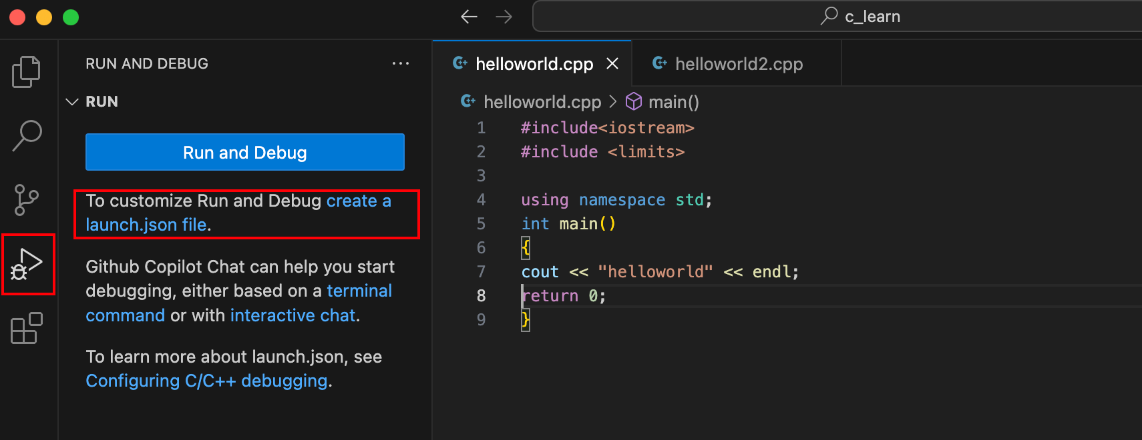Select the Run and Debug activity icon
The image size is (1142, 440).
coord(27,265)
